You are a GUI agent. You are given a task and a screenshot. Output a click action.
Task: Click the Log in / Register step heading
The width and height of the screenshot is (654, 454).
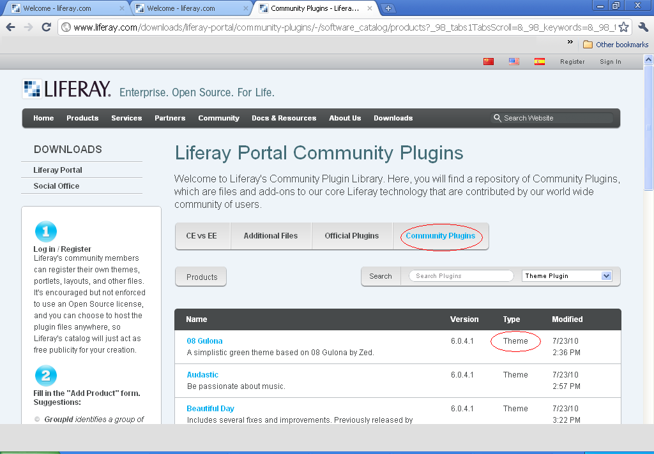click(x=62, y=249)
